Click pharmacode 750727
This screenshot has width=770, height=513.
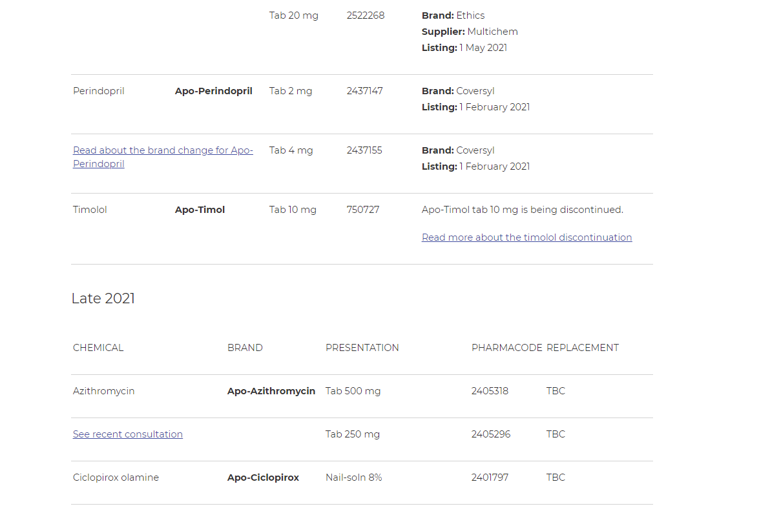tap(363, 210)
